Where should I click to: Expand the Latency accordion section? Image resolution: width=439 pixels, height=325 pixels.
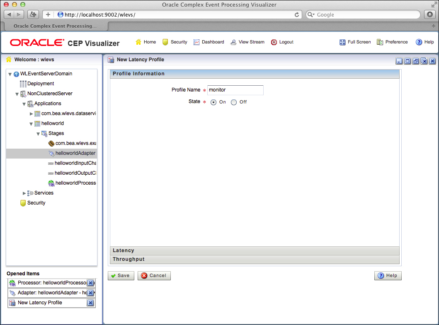click(x=254, y=251)
